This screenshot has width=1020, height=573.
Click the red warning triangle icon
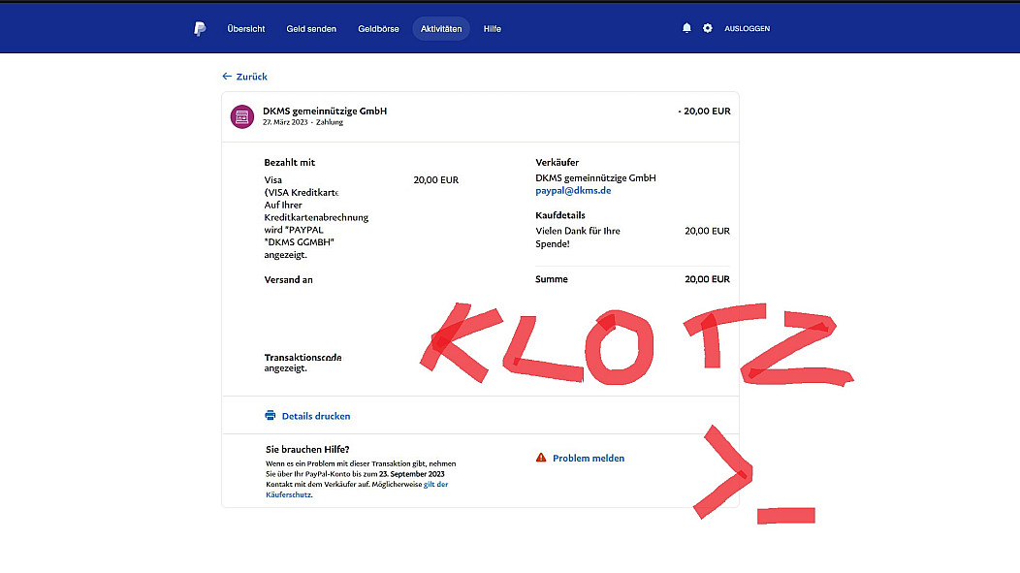click(541, 458)
